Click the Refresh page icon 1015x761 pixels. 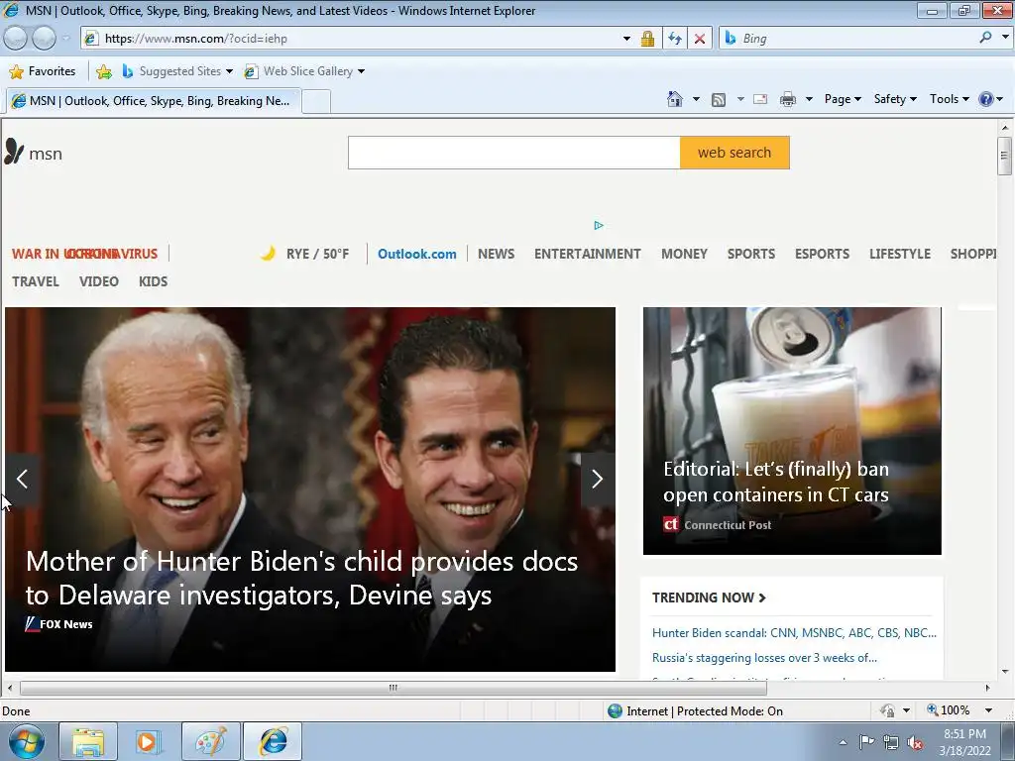[674, 39]
